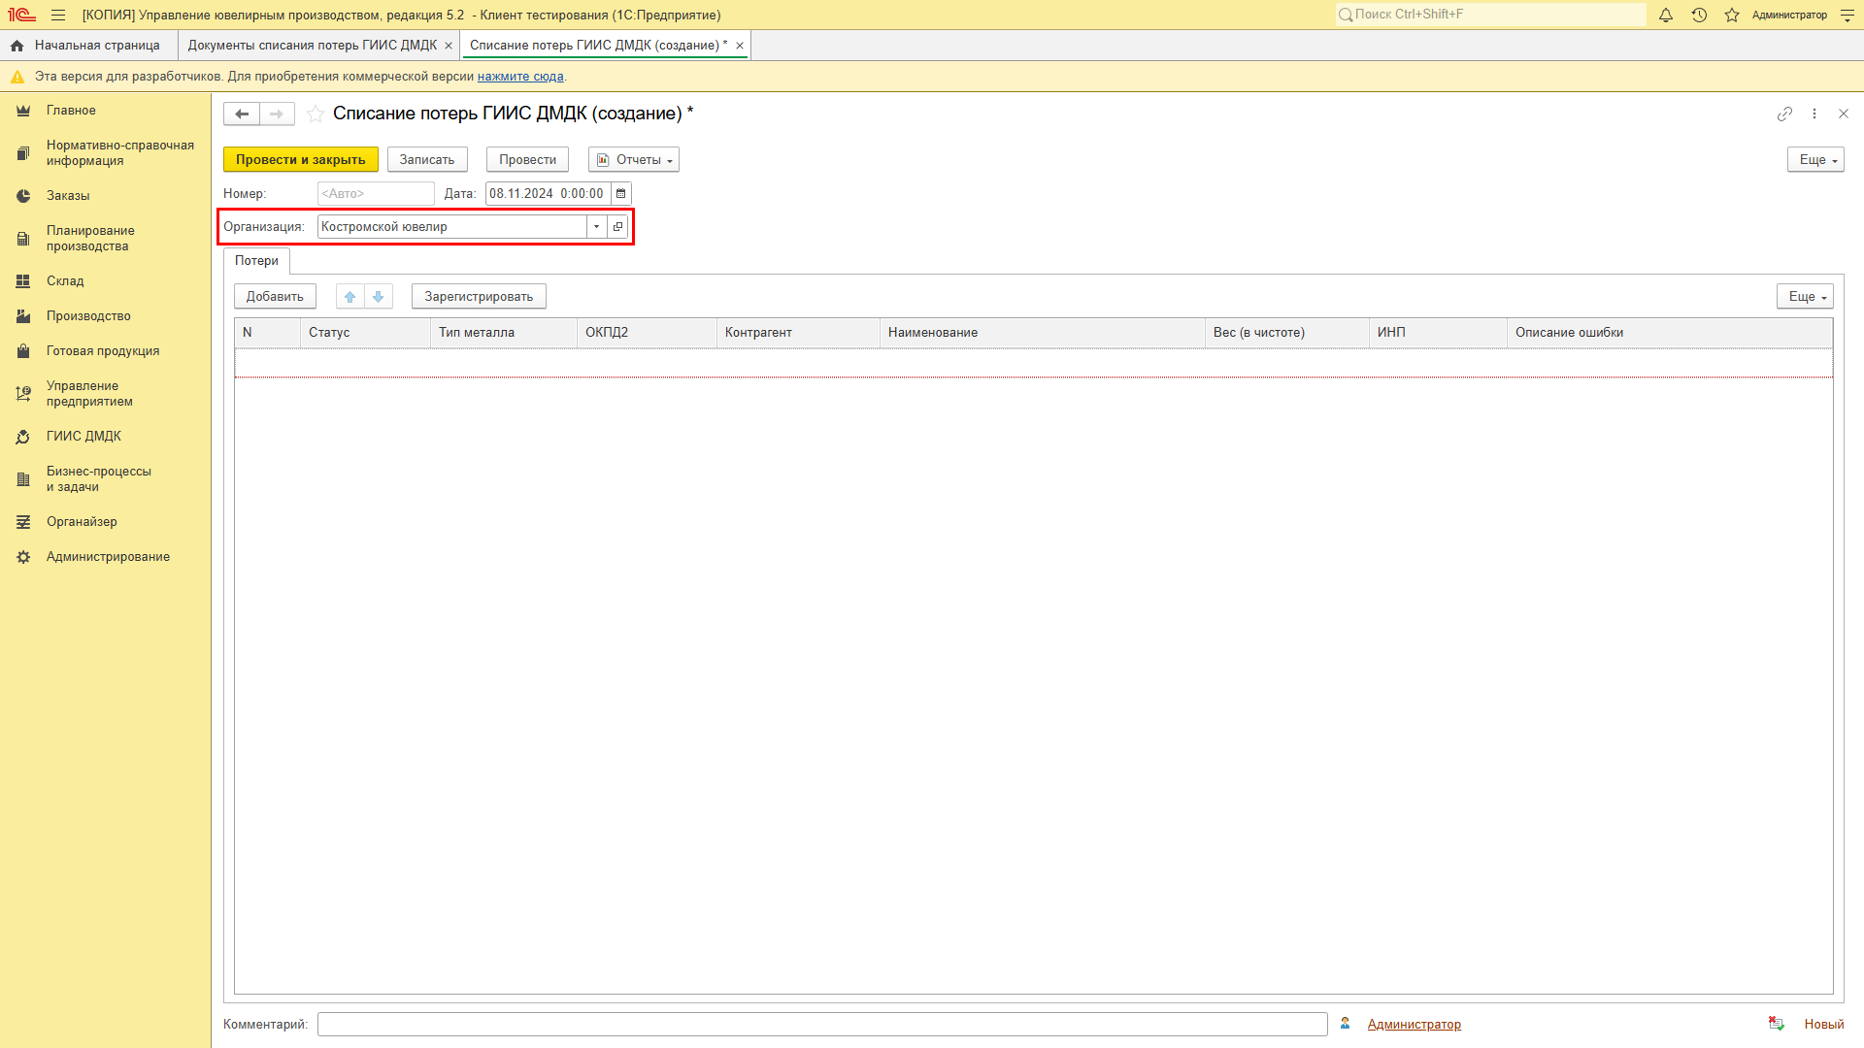Click Органайзер icon in sidebar
This screenshot has width=1864, height=1048.
23,522
